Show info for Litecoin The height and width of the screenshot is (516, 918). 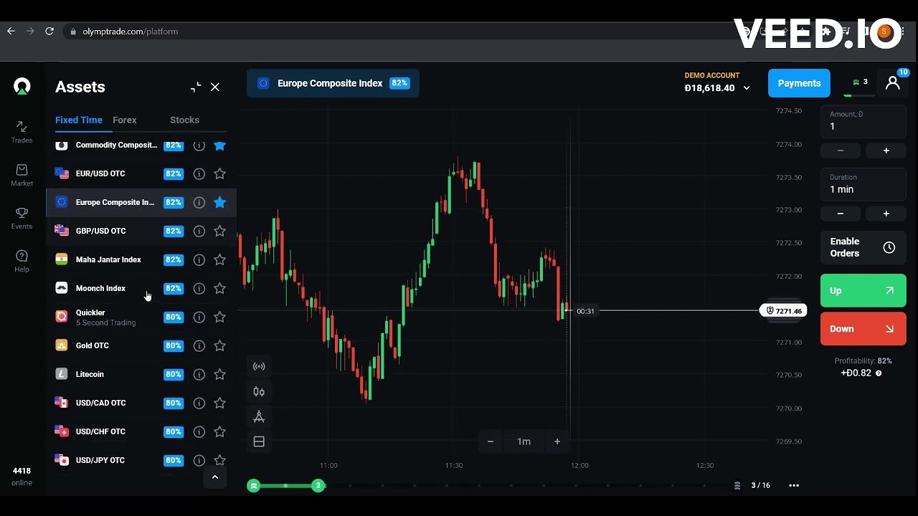[199, 374]
